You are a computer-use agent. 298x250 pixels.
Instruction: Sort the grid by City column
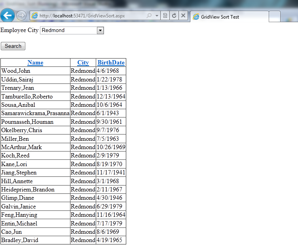[83, 62]
